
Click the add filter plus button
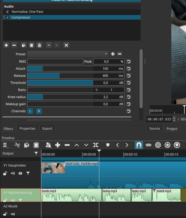point(6,45)
